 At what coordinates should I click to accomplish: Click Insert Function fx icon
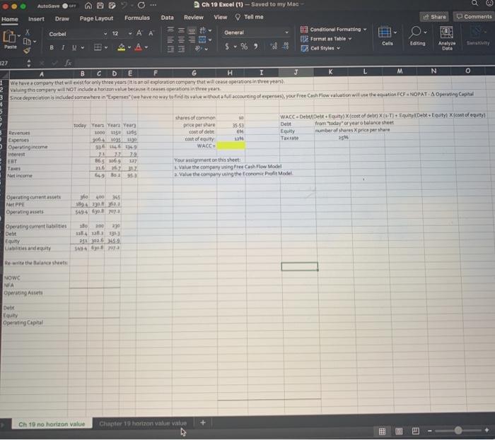click(x=68, y=63)
